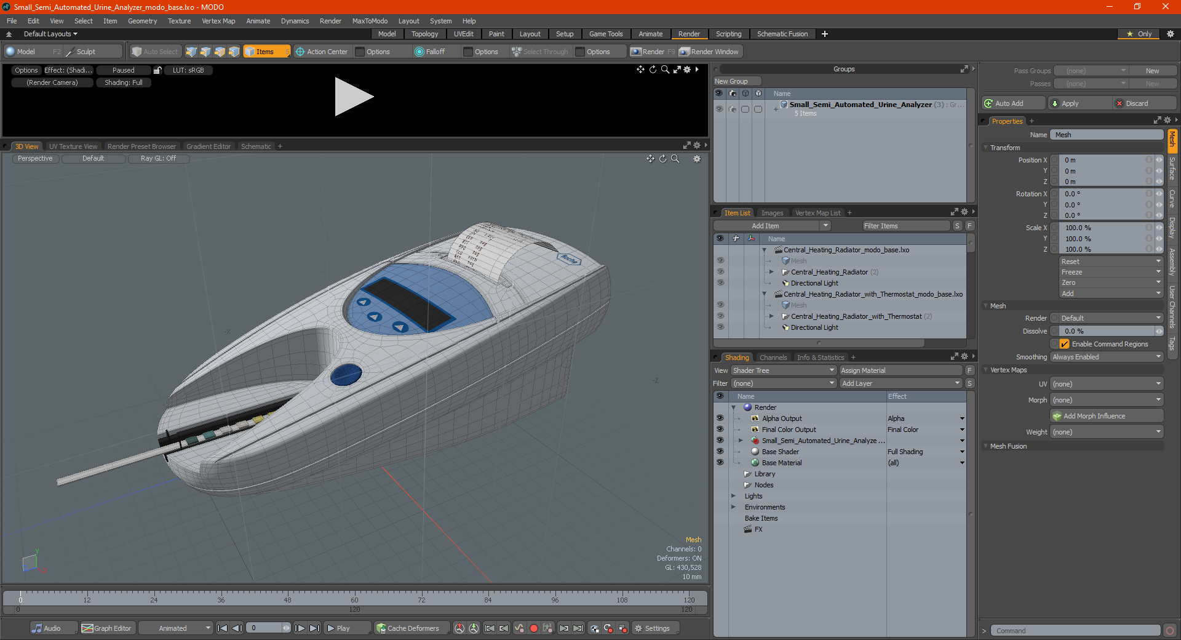Image resolution: width=1181 pixels, height=640 pixels.
Task: Activate Items selection mode
Action: (x=266, y=52)
